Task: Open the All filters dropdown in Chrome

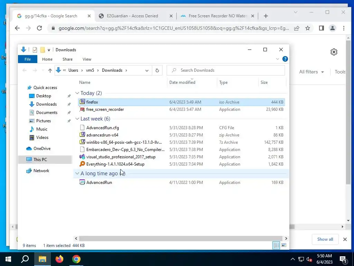Action: (x=311, y=72)
